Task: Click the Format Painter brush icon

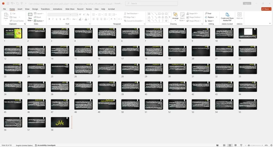Action: point(11,21)
